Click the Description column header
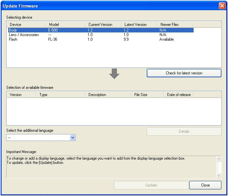The height and width of the screenshot is (196, 228). click(x=108, y=95)
